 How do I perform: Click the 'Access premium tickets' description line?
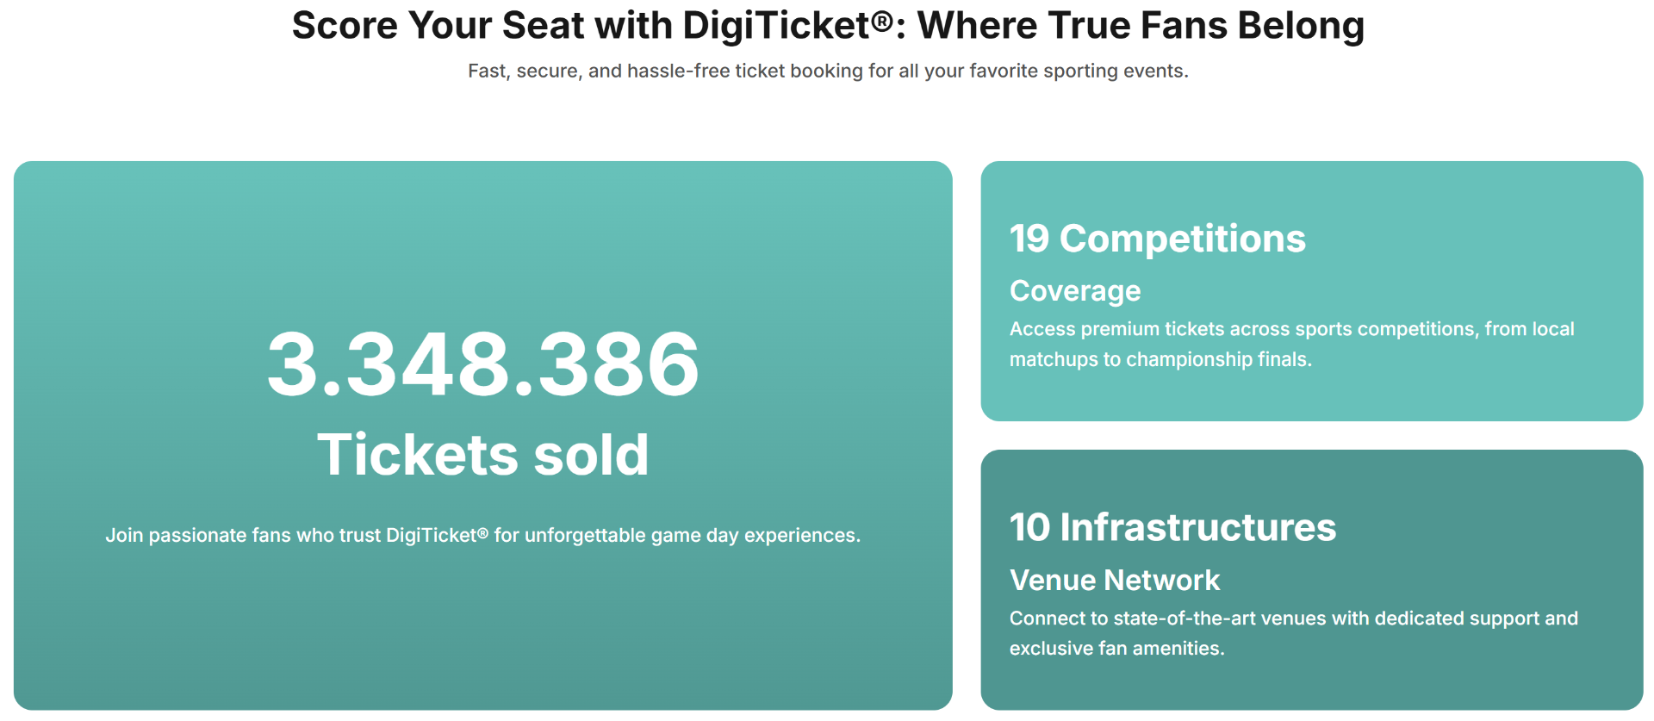click(x=1290, y=329)
